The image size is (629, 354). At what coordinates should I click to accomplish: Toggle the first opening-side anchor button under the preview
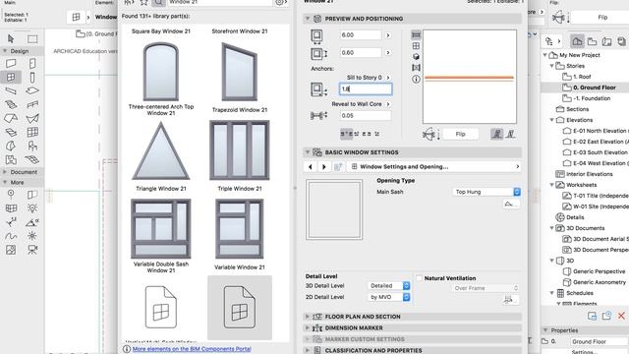[497, 134]
